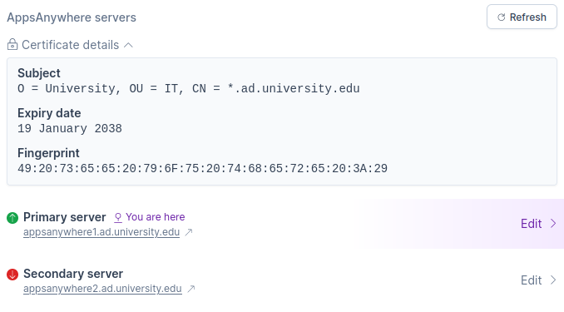This screenshot has width=564, height=312.
Task: Click the expiry date 19 January 2038
Action: pyautogui.click(x=70, y=128)
